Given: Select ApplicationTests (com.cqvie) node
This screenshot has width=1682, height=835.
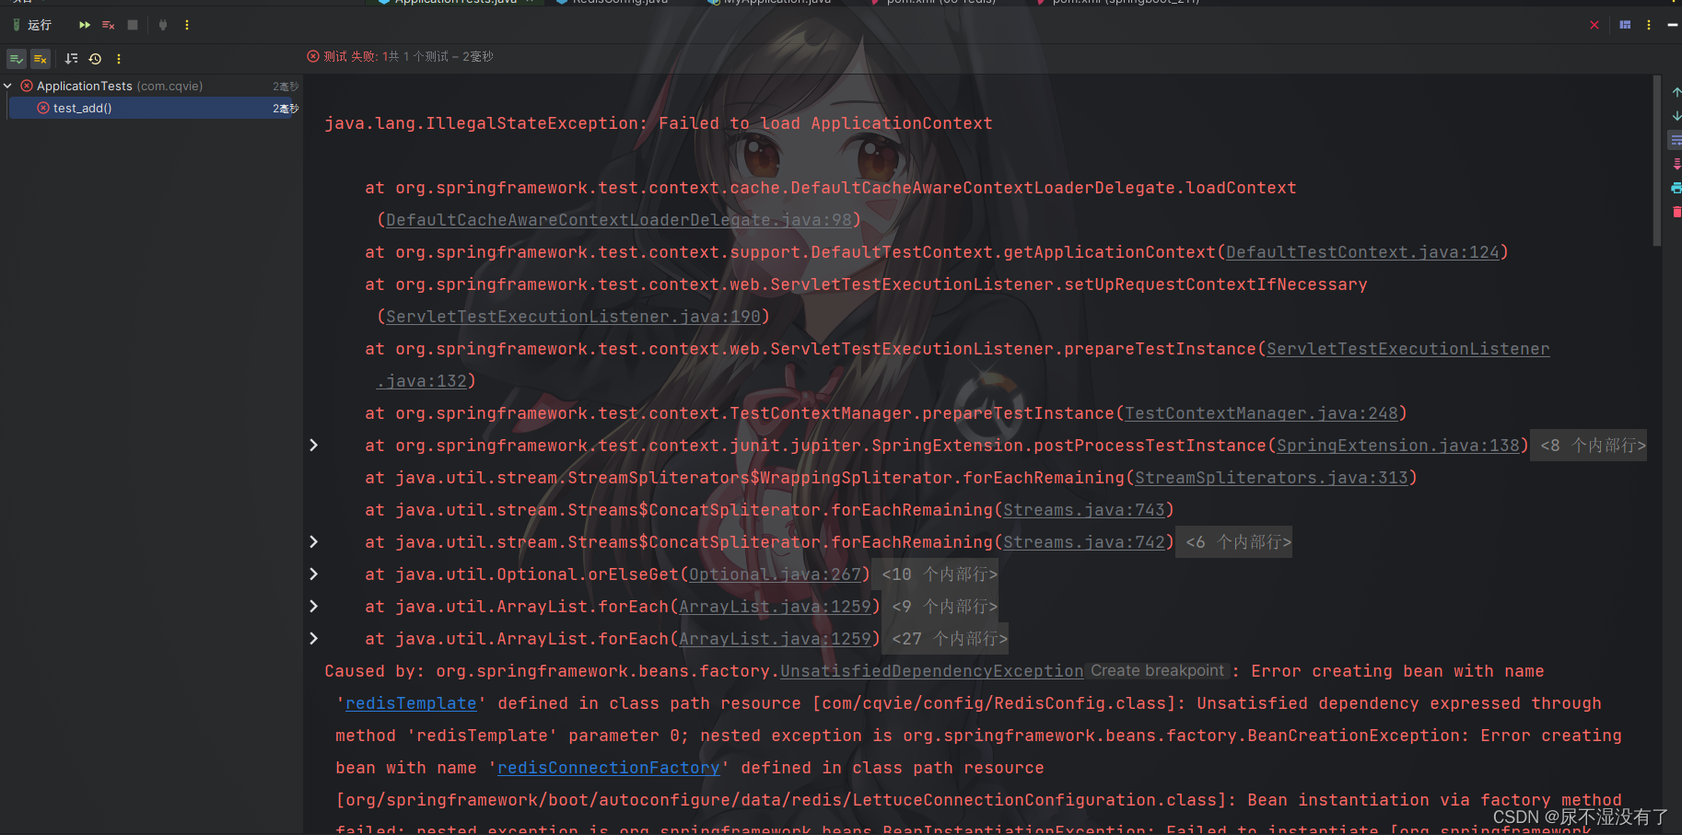Looking at the screenshot, I should [x=120, y=86].
